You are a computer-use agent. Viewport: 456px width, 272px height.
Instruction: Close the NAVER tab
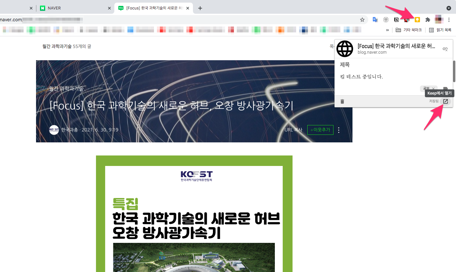click(x=110, y=8)
